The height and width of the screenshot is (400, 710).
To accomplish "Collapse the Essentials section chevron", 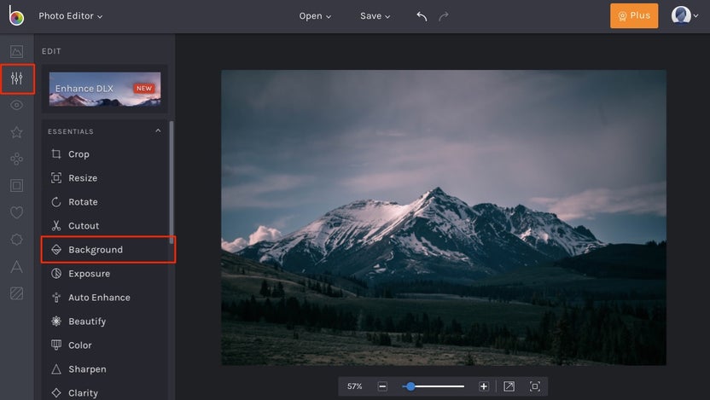I will pos(158,131).
